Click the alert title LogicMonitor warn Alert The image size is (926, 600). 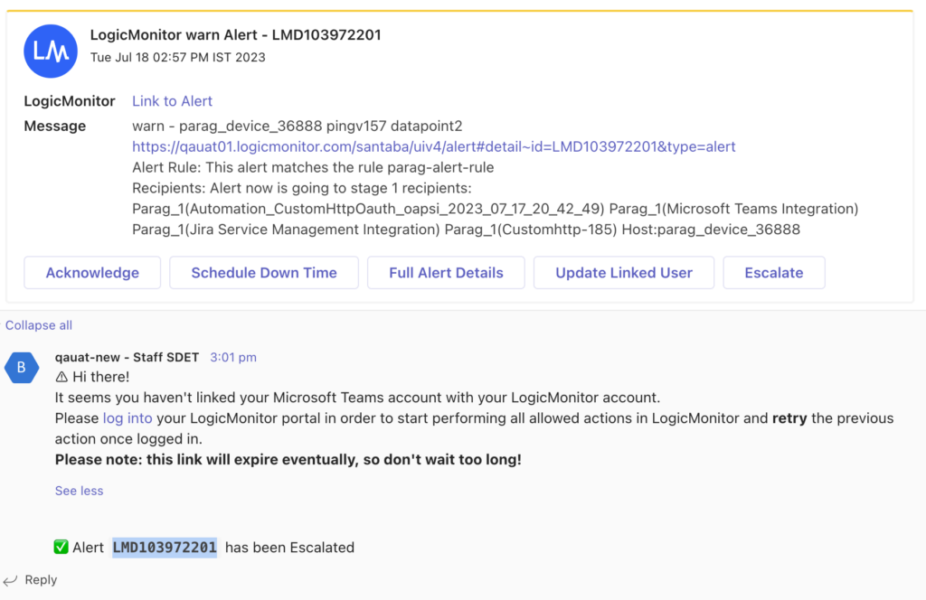(236, 35)
